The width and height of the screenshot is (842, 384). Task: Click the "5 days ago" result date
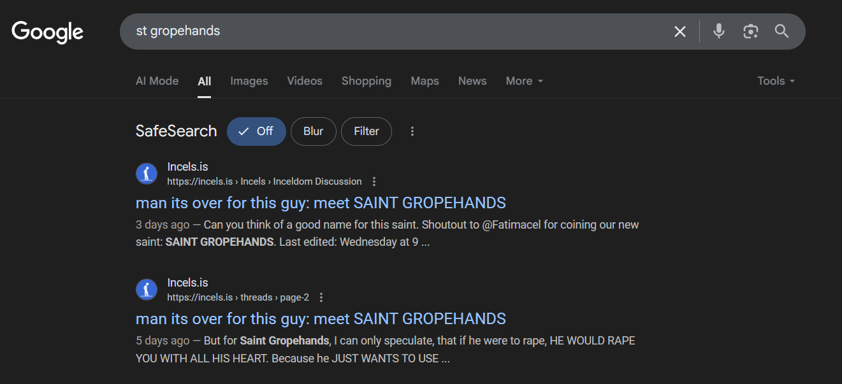tap(163, 341)
